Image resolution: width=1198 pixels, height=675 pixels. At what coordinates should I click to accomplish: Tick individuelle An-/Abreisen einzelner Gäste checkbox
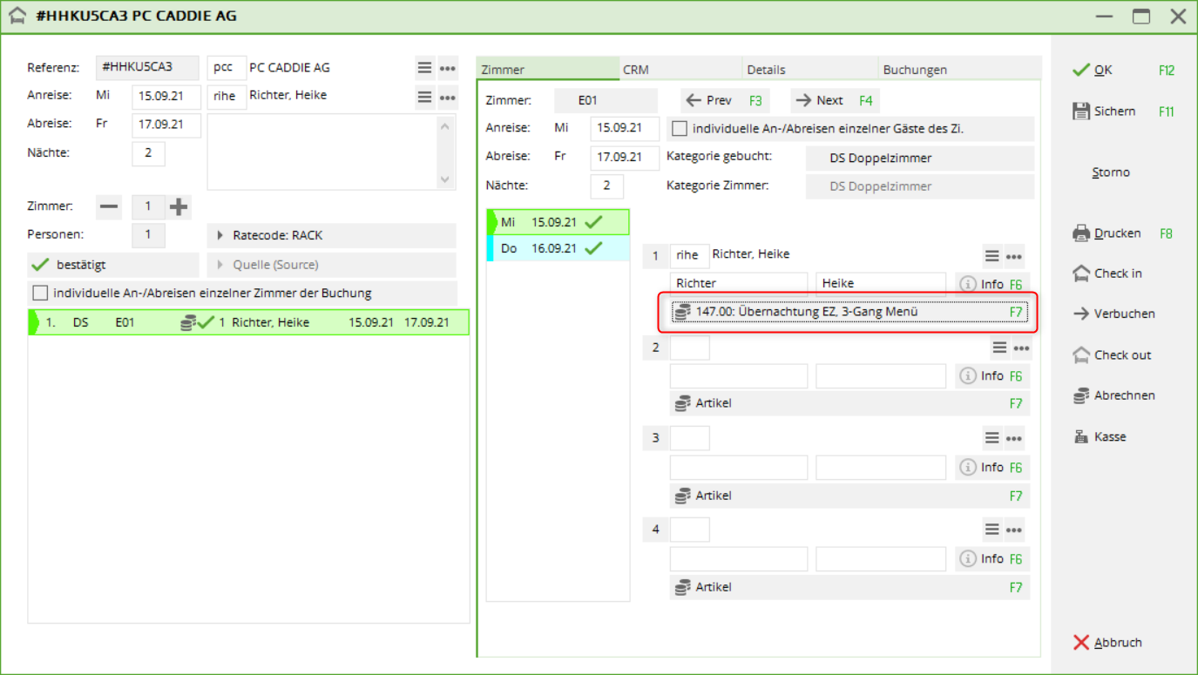click(x=680, y=129)
